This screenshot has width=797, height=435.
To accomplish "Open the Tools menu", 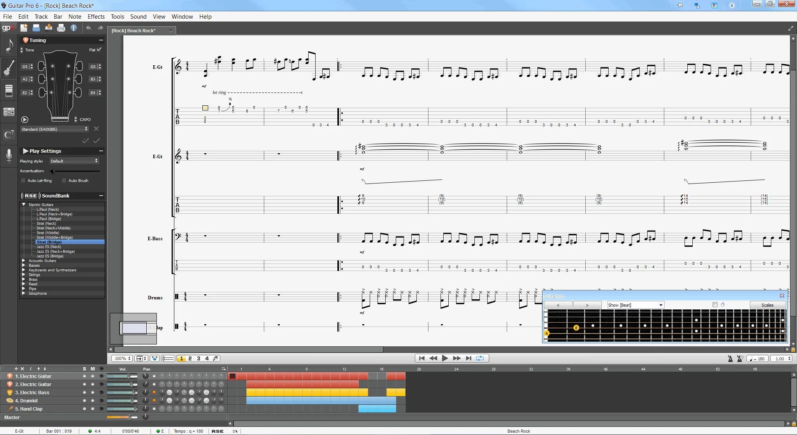I will (x=117, y=16).
